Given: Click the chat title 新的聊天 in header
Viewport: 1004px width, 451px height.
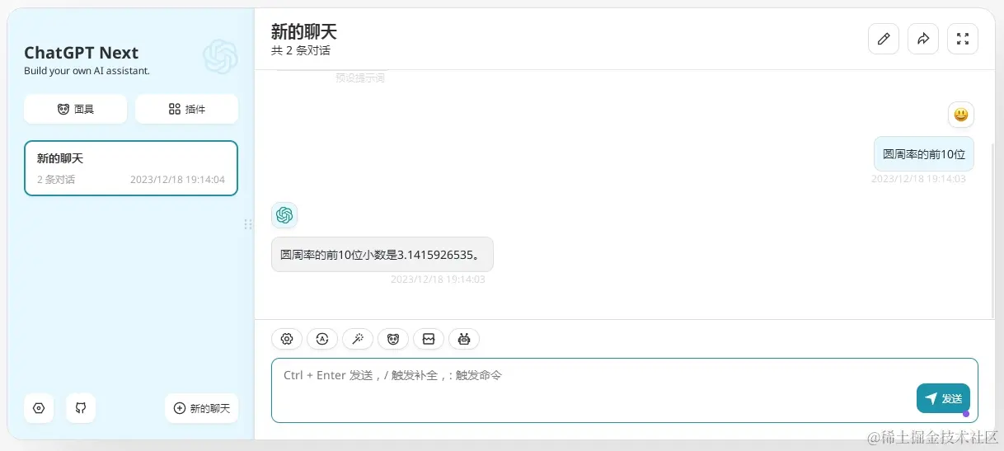Looking at the screenshot, I should [304, 32].
